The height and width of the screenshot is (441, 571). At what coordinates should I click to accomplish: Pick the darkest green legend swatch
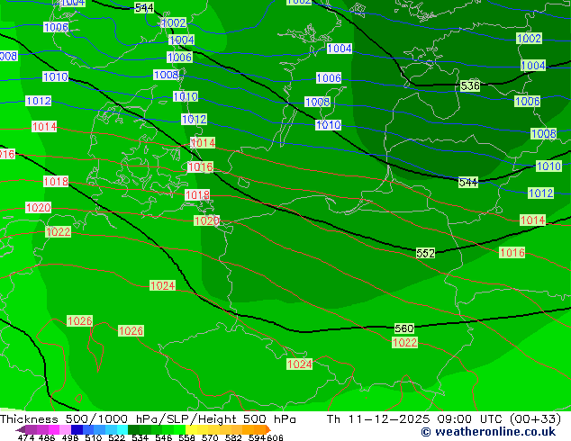133,429
